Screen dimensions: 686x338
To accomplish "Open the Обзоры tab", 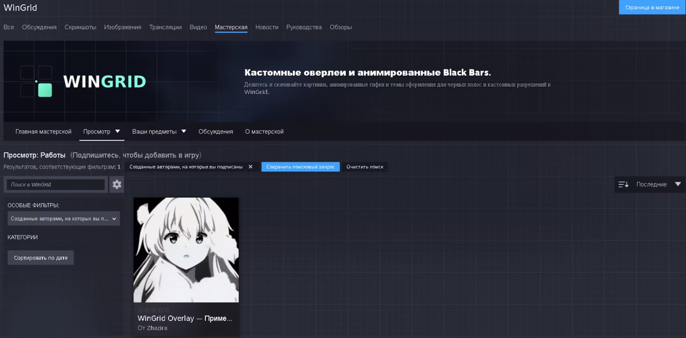I will tap(341, 27).
